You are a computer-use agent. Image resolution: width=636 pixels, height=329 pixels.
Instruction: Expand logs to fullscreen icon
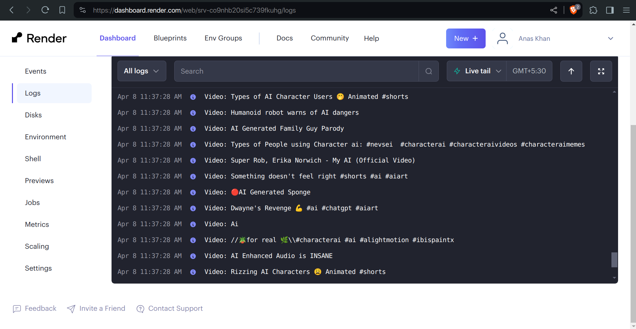pyautogui.click(x=601, y=71)
